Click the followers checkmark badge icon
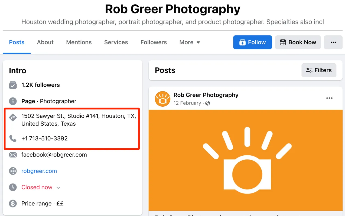 (13, 85)
